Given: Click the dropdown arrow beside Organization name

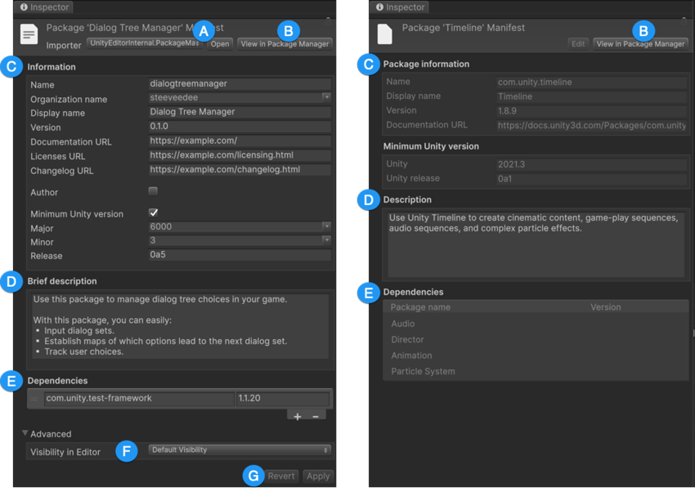Looking at the screenshot, I should click(x=327, y=98).
